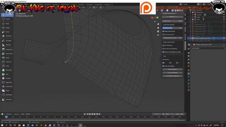226x127 pixels.
Task: Open File Explorer from the taskbar
Action: pyautogui.click(x=19, y=125)
